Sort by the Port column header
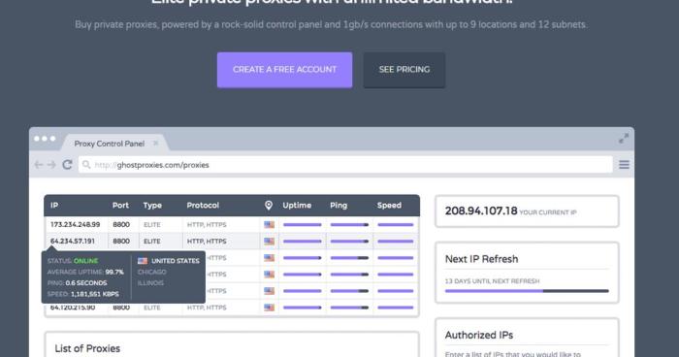The height and width of the screenshot is (357, 679). [120, 206]
